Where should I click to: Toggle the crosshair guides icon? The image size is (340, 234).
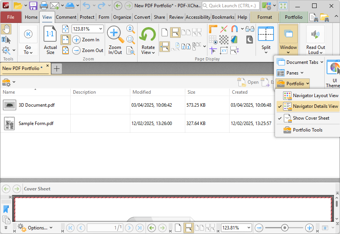point(213,50)
